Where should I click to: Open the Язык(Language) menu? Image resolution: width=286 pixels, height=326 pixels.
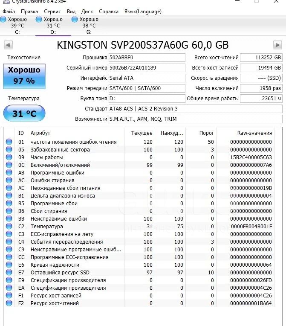[143, 12]
